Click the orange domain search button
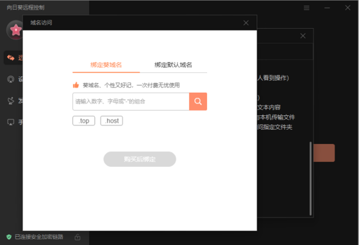 tap(198, 101)
